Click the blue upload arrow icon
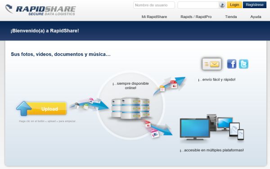Viewport: 270px width, 169px height. click(24, 108)
